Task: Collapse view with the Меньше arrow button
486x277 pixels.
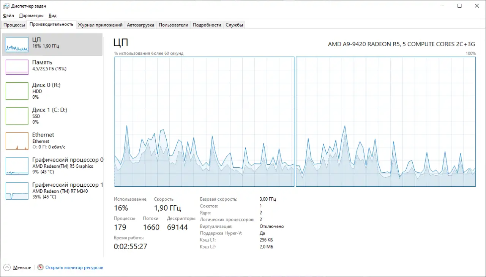Action: click(7, 268)
